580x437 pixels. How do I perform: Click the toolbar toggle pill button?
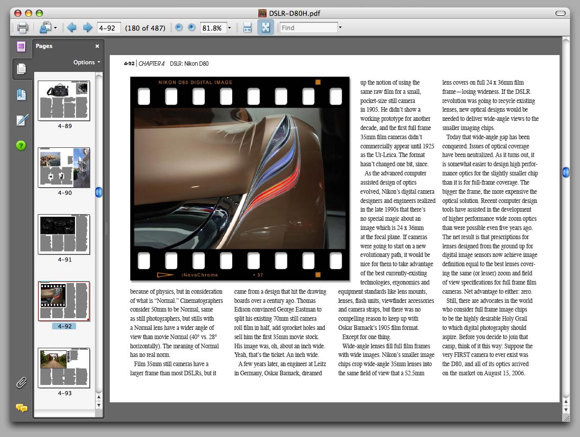click(x=561, y=13)
